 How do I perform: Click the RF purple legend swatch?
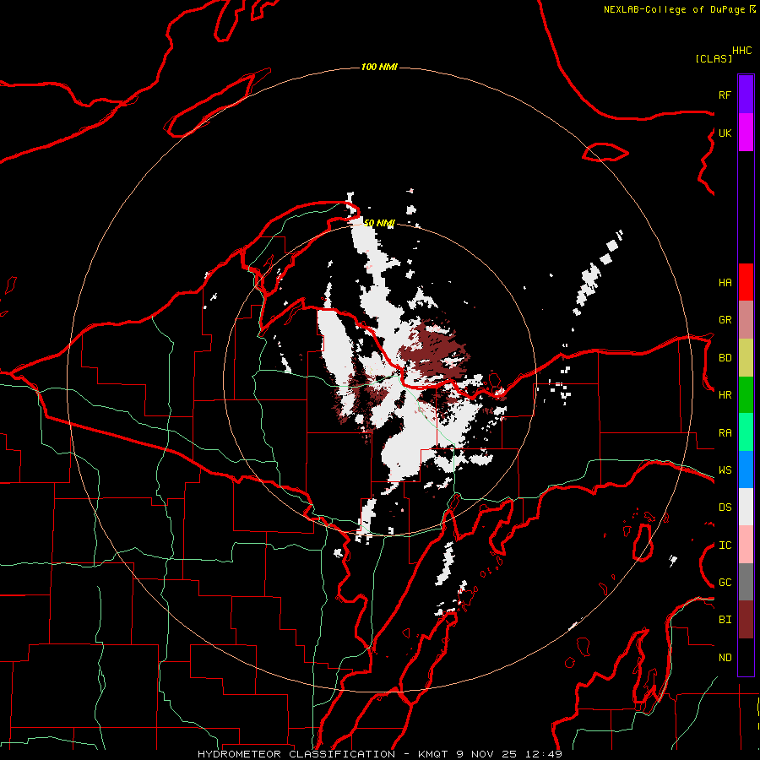pyautogui.click(x=746, y=95)
